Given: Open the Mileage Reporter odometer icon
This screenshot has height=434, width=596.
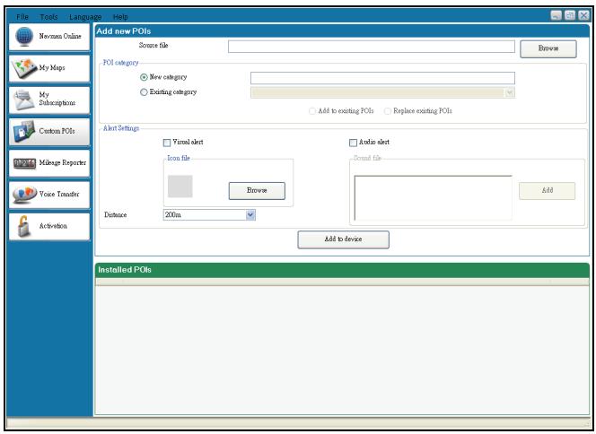Looking at the screenshot, I should click(21, 162).
